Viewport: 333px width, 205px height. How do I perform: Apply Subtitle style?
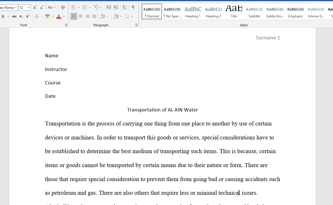pyautogui.click(x=254, y=11)
